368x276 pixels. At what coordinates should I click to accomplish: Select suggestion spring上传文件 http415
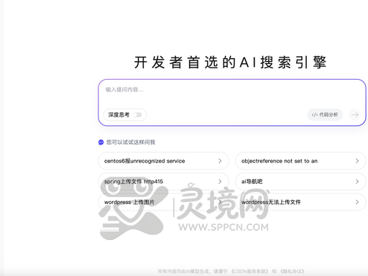(163, 181)
